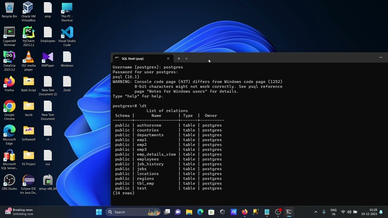Image resolution: width=388 pixels, height=218 pixels.
Task: Click the postgres=# \dt prompt line
Action: click(x=129, y=106)
